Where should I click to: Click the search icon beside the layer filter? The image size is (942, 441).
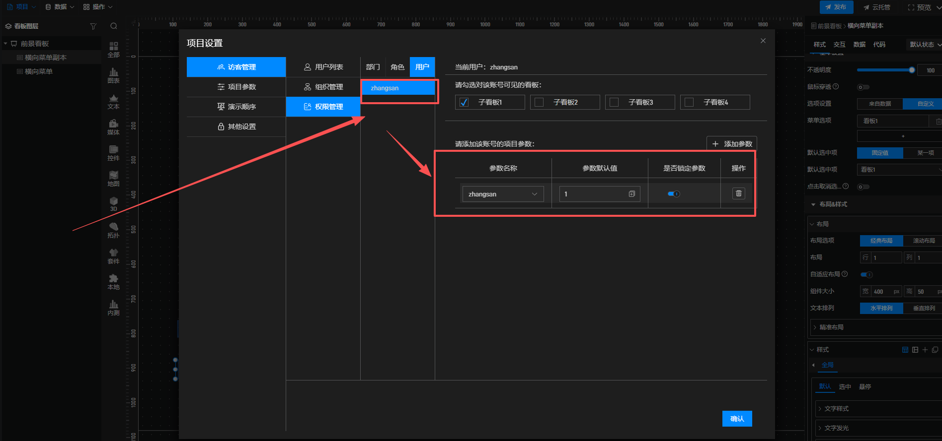point(114,26)
